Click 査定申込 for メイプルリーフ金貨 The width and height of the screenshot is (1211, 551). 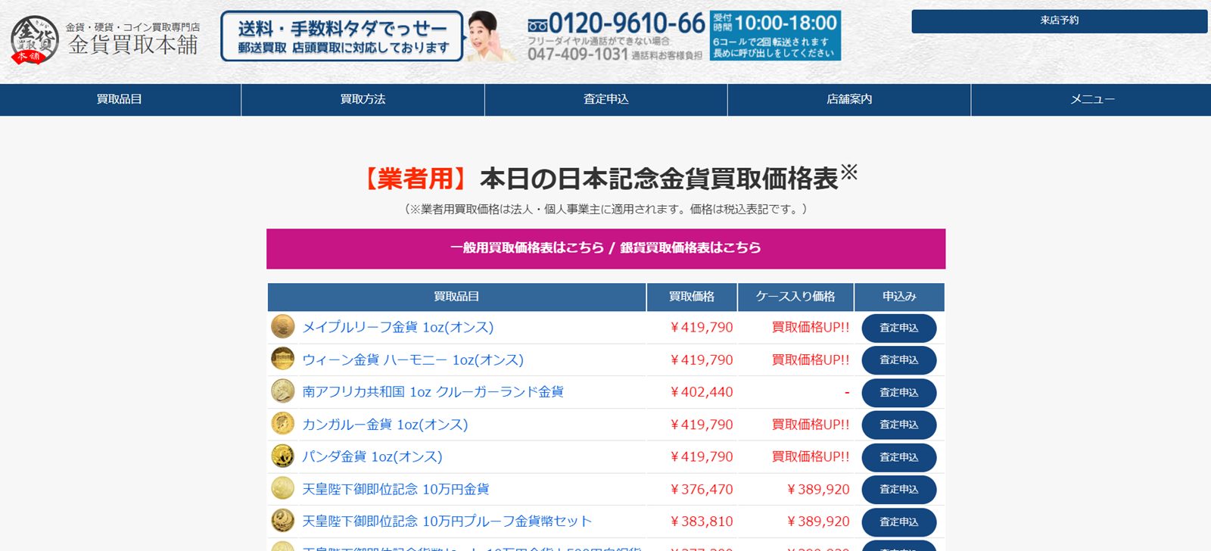click(899, 328)
